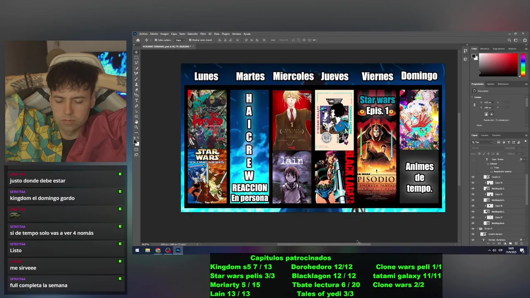The height and width of the screenshot is (298, 530).
Task: Open the Ventana menu
Action: click(x=236, y=34)
